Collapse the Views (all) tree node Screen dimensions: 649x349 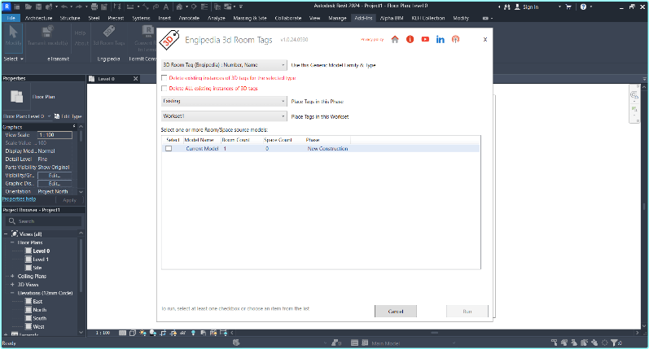tap(6, 234)
